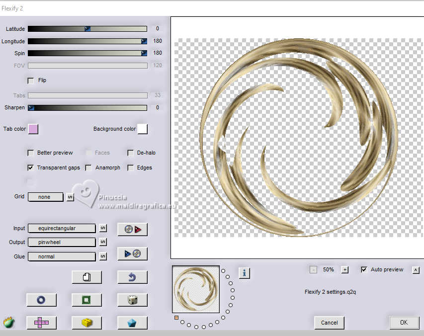Click the '50%' zoom level text
Viewport: 424px width, 336px height.
click(x=328, y=269)
